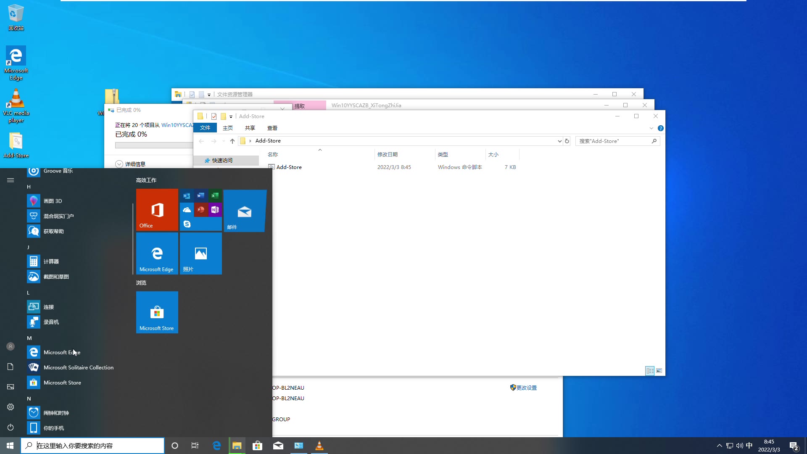Switch to Home (主页) ribbon tab
Image resolution: width=807 pixels, height=454 pixels.
pos(228,128)
